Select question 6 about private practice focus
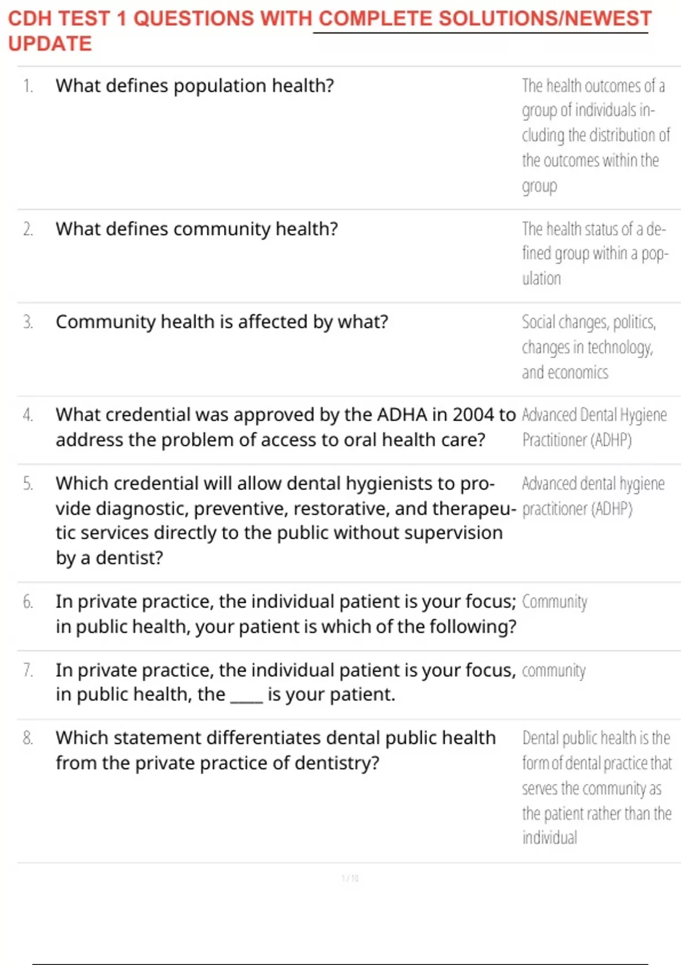 tap(286, 614)
